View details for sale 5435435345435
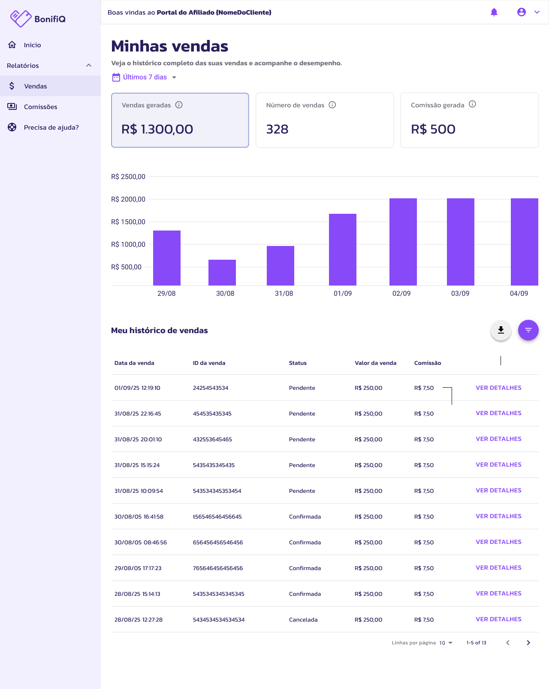The image size is (549, 689). coord(498,464)
